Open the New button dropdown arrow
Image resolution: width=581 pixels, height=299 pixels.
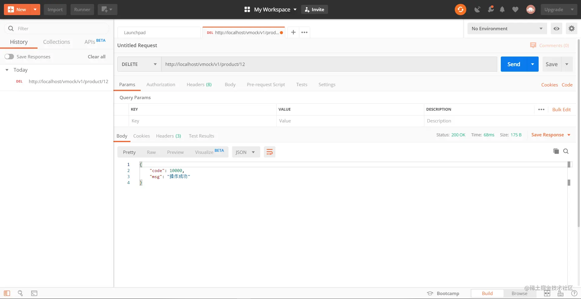35,9
